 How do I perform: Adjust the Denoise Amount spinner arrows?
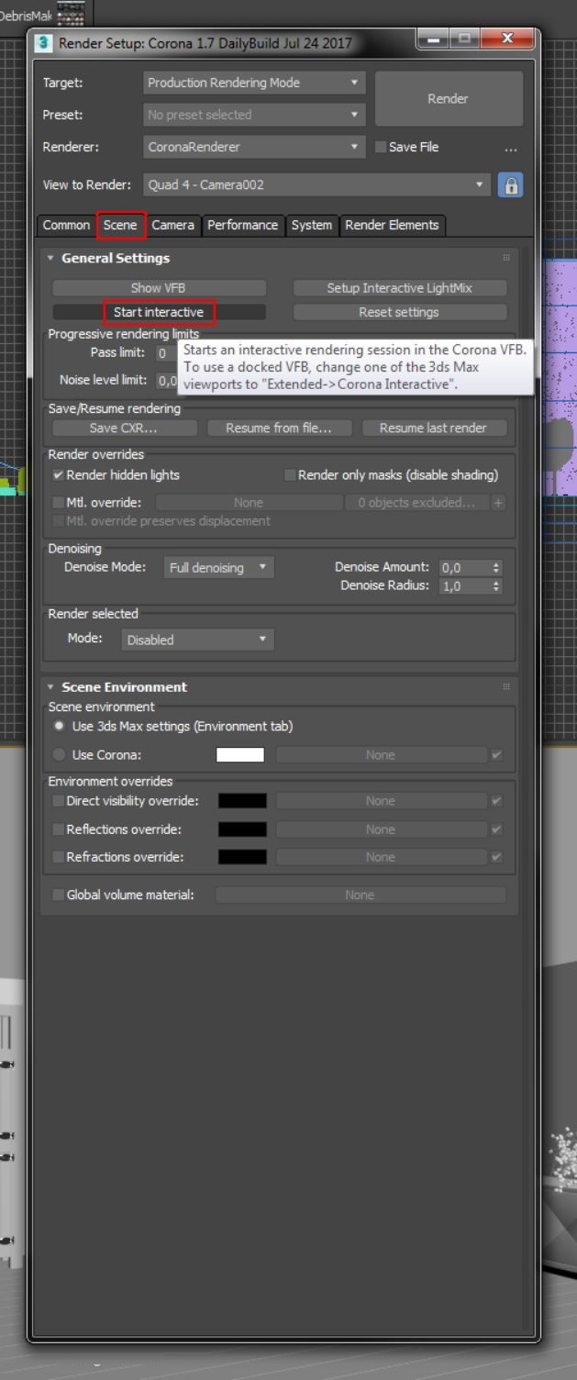coord(497,568)
